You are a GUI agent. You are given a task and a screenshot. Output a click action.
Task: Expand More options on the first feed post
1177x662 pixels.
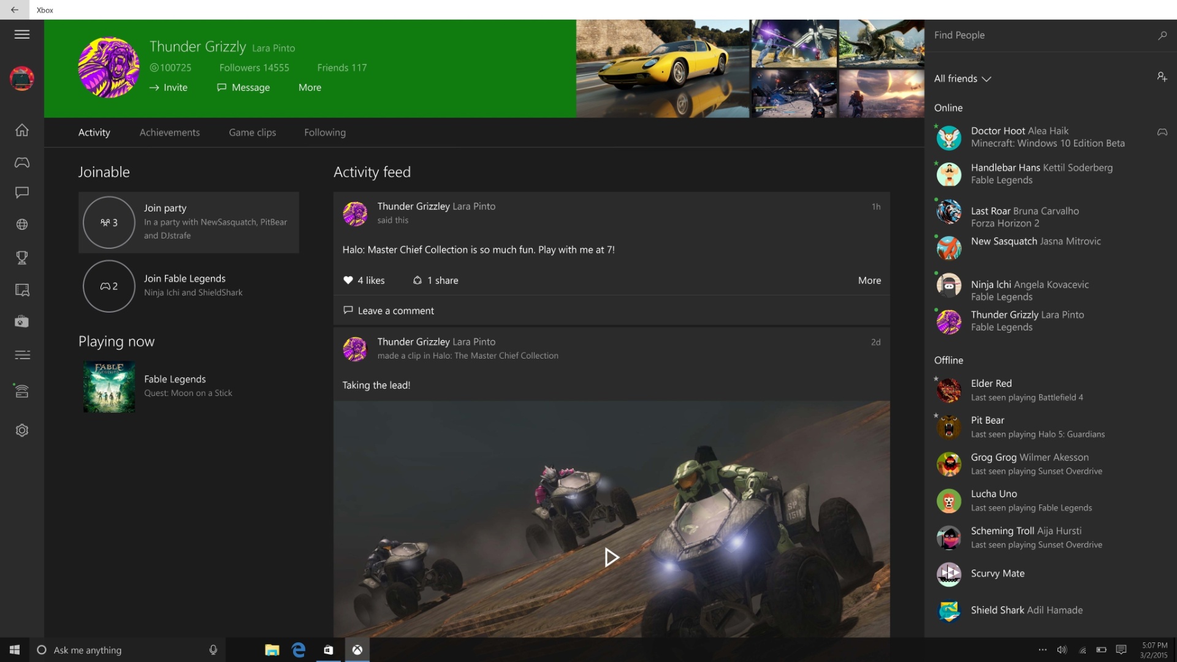869,280
